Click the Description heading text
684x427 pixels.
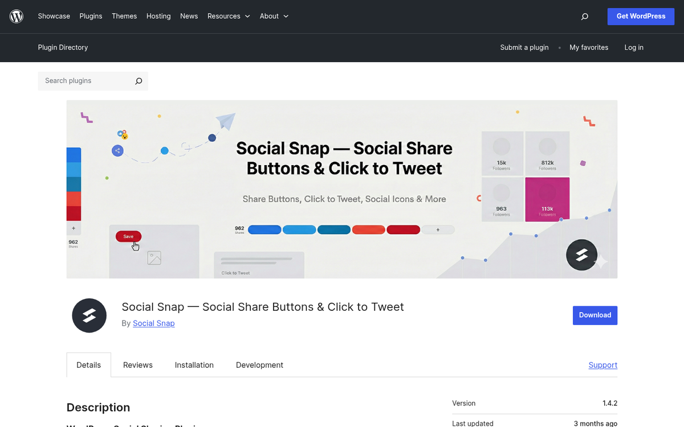point(99,408)
